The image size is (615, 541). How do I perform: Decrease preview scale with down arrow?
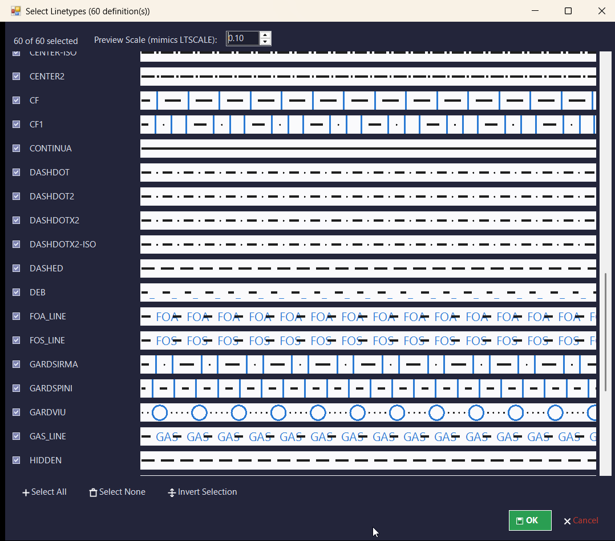[265, 42]
